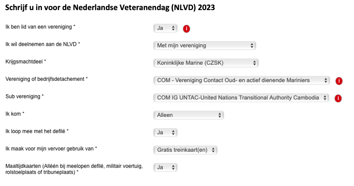354x186 pixels.
Task: Click the Maaltijdkaarten description label text
Action: point(74,169)
